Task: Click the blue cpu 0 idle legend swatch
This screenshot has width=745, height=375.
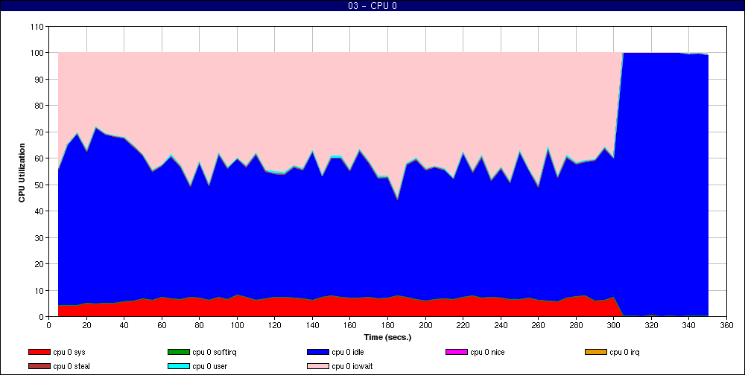Action: coord(318,352)
